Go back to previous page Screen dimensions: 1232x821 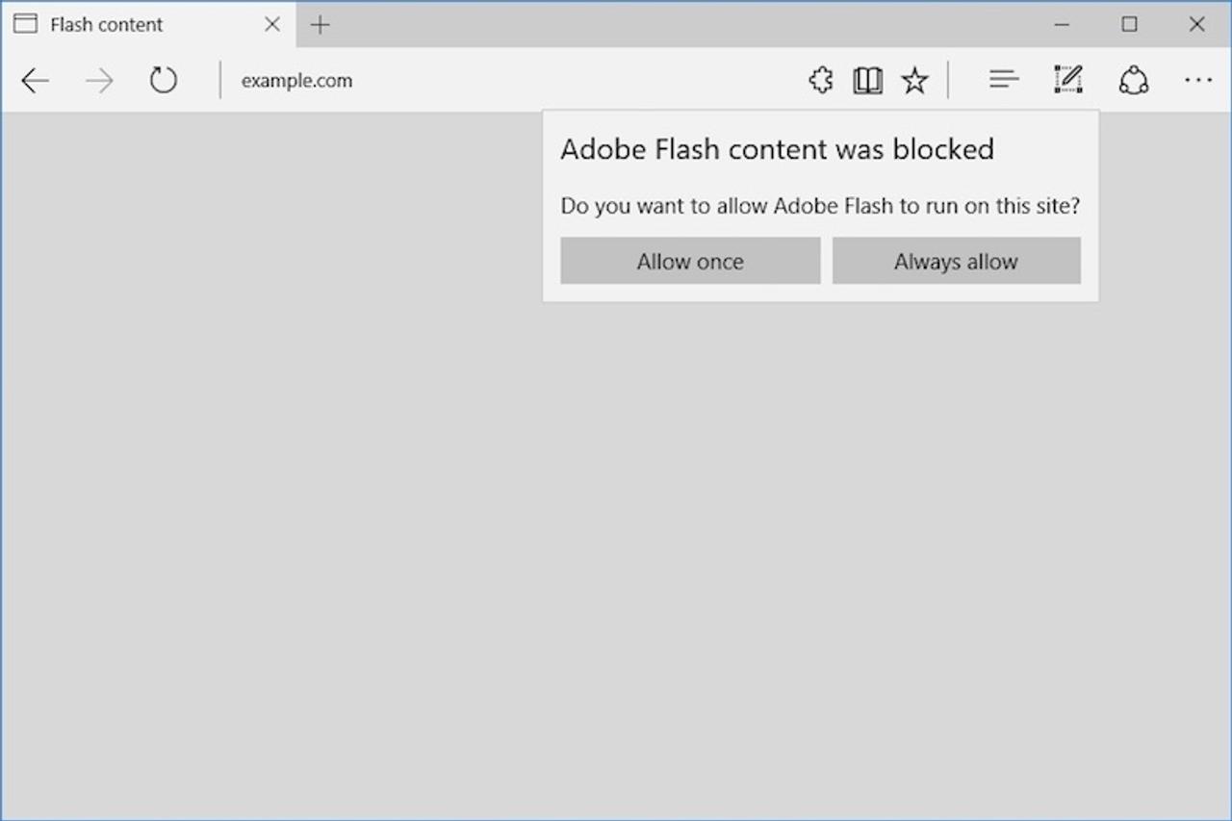(35, 80)
